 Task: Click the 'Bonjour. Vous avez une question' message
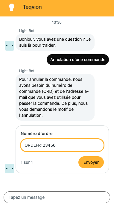point(55,42)
